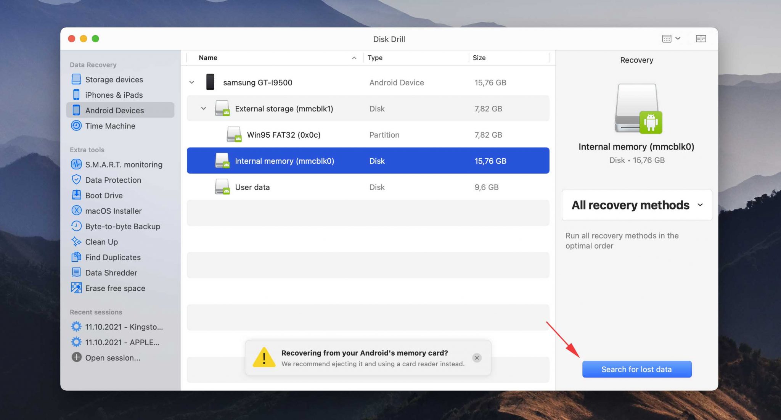
Task: Open Data Protection tool
Action: pyautogui.click(x=120, y=180)
